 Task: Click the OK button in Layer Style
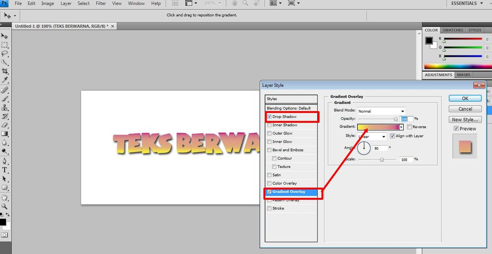pos(465,98)
